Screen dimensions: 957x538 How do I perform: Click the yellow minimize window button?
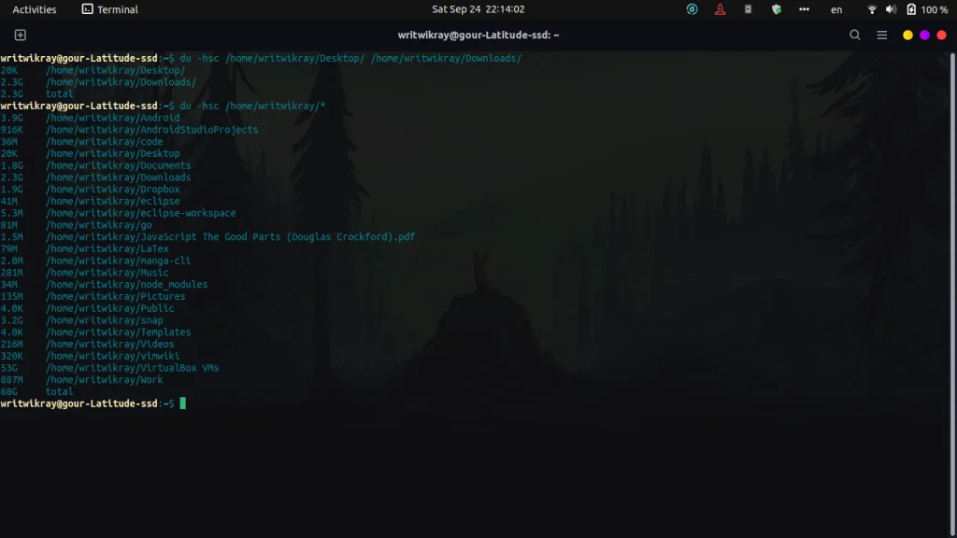coord(907,35)
